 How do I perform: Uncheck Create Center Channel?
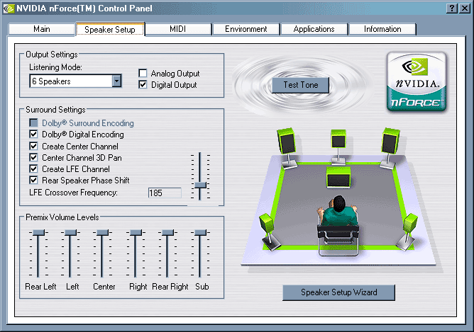point(33,146)
